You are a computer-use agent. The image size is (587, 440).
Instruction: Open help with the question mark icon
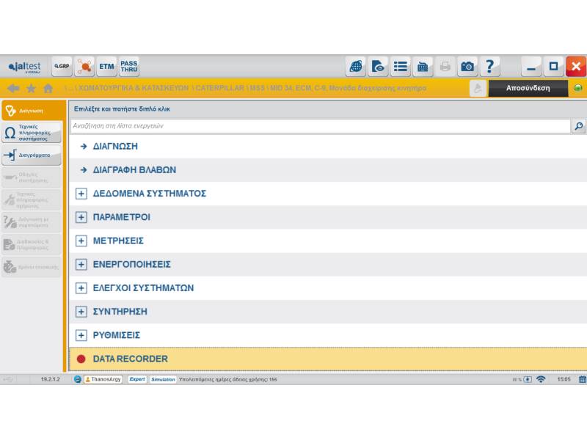[489, 67]
